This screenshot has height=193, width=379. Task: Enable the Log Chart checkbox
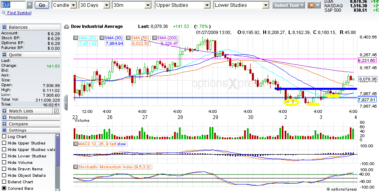tap(4, 136)
